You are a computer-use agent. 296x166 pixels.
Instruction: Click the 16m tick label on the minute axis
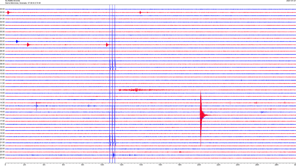pyautogui.click(x=160, y=165)
